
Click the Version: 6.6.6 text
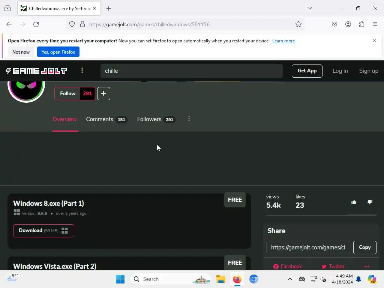tap(34, 213)
